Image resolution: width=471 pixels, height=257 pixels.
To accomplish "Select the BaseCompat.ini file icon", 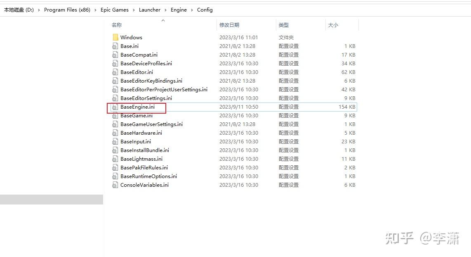I will point(115,55).
